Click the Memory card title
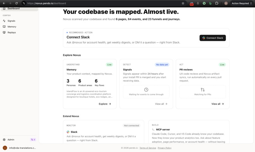This screenshot has width=255, height=152. (72, 70)
